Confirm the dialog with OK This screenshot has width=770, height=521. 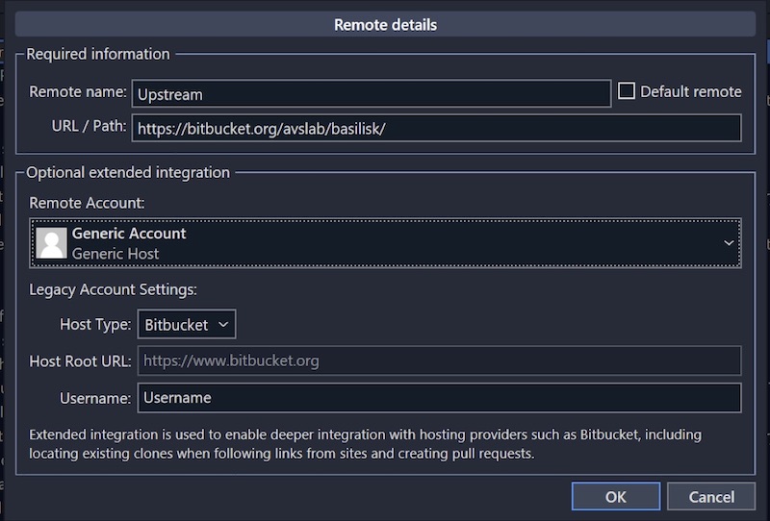(x=615, y=496)
